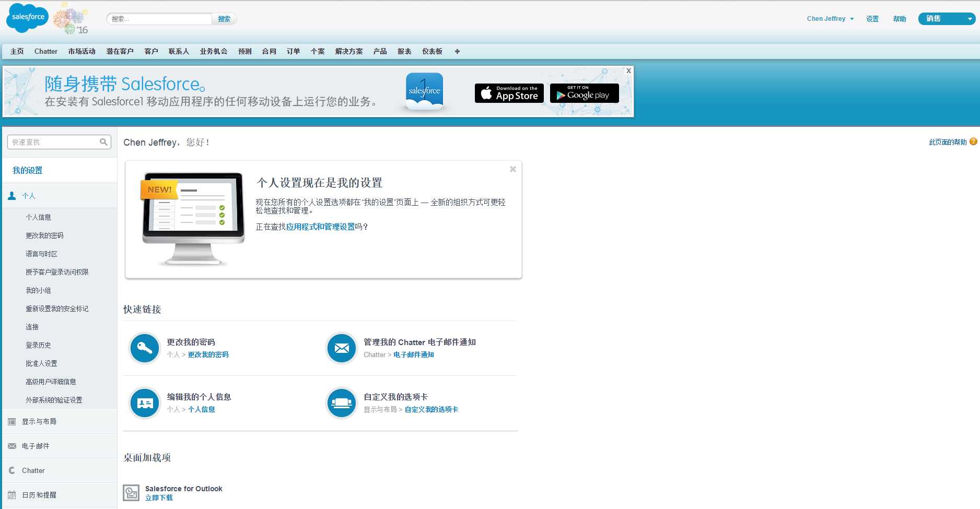Open the 市场活动 tab
Viewport: 980px width, 509px height.
point(81,51)
